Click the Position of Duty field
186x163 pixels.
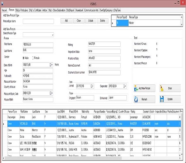[x=104, y=58]
